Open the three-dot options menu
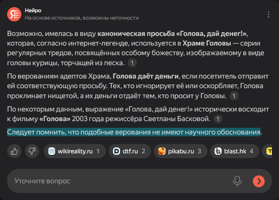Image resolution: width=279 pixels, height=200 pixels. point(269,14)
